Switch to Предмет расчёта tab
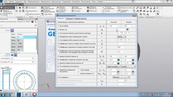Image resolution: width=173 pixels, height=97 pixels. pos(80,19)
